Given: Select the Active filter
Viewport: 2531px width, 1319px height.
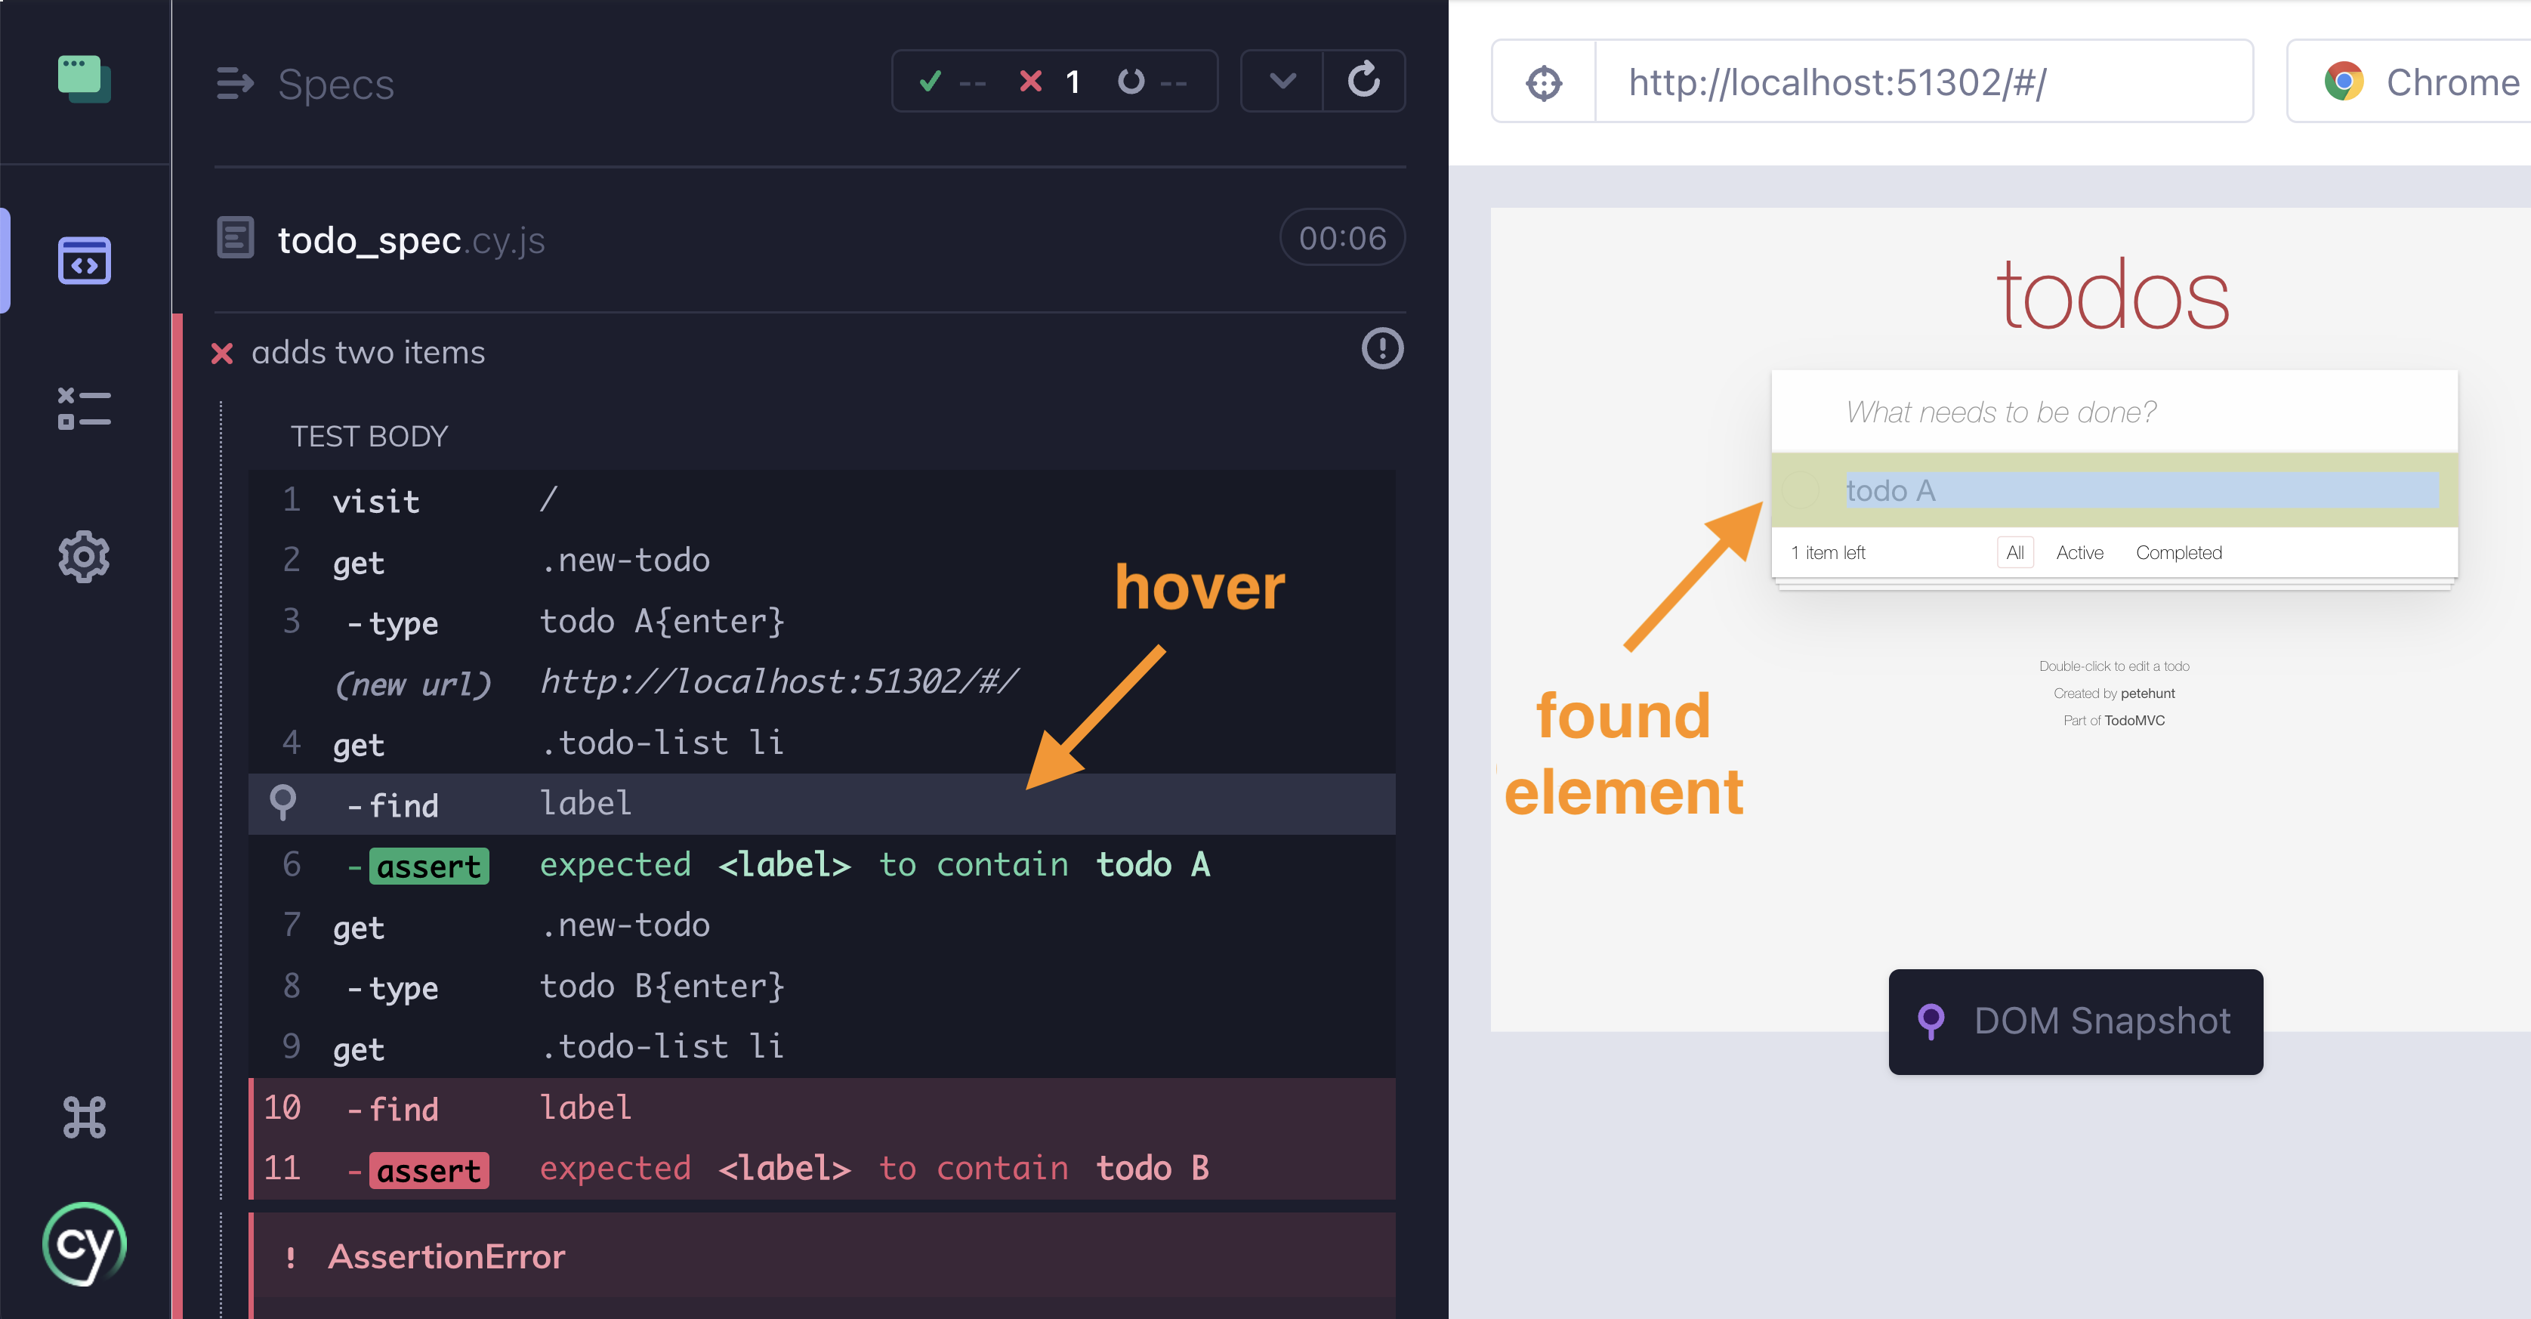Looking at the screenshot, I should point(2079,552).
